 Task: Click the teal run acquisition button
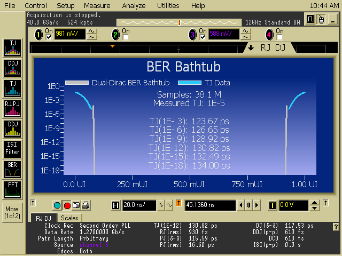pyautogui.click(x=58, y=205)
